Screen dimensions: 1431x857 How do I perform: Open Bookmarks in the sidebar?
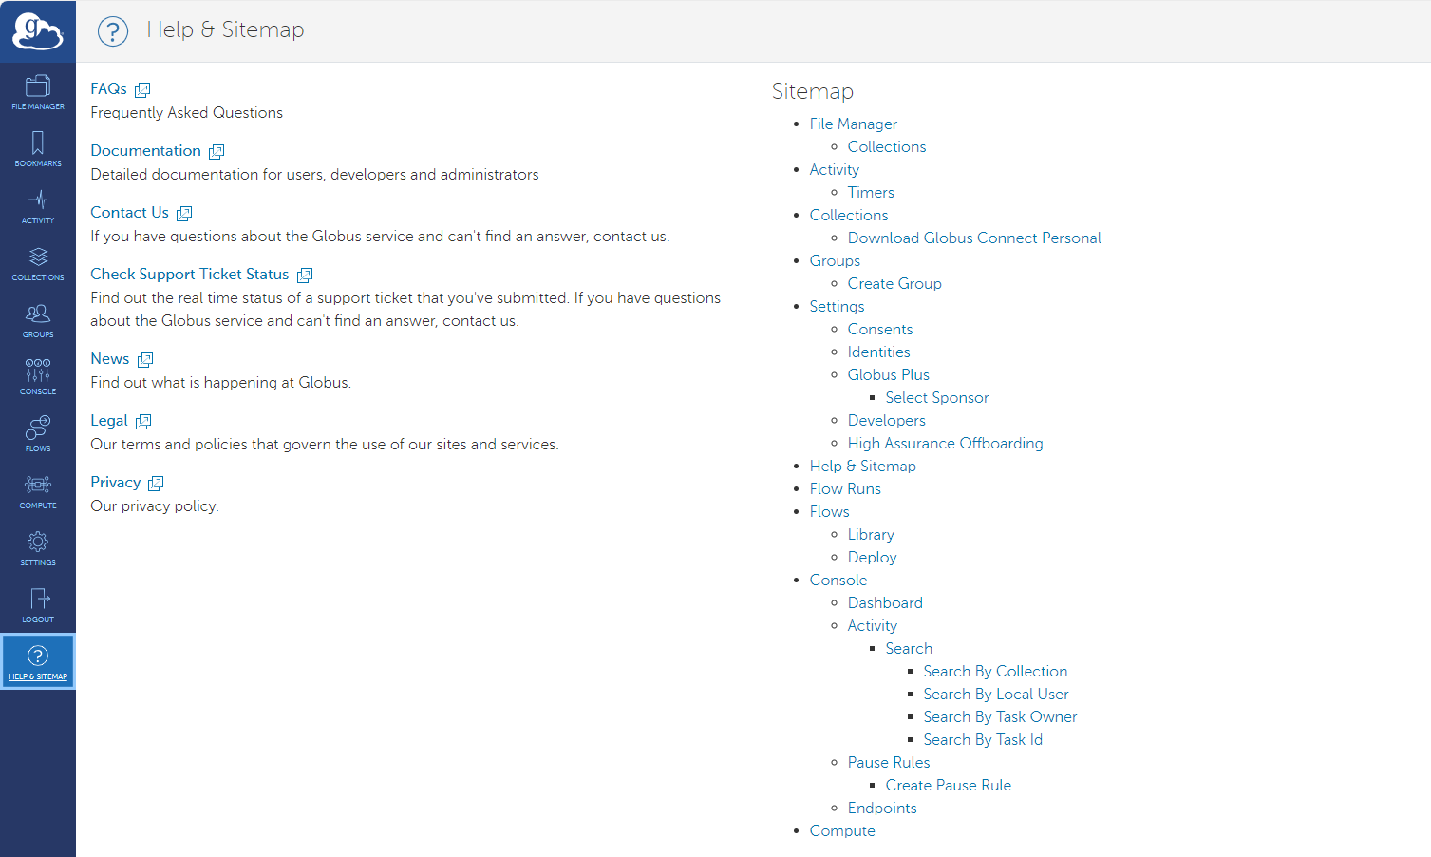coord(38,149)
